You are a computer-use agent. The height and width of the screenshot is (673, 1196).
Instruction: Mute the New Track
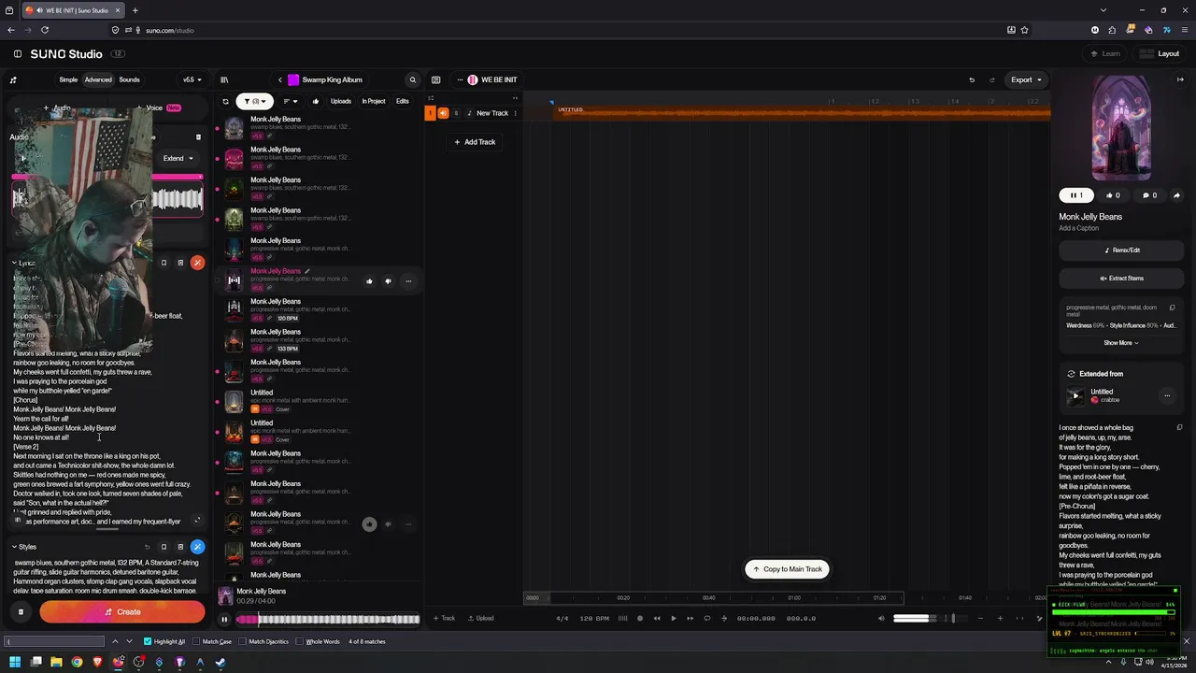[x=443, y=113]
